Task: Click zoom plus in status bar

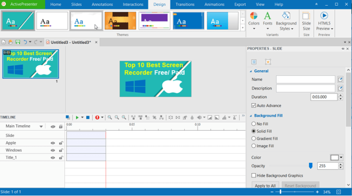Action: coord(317,192)
